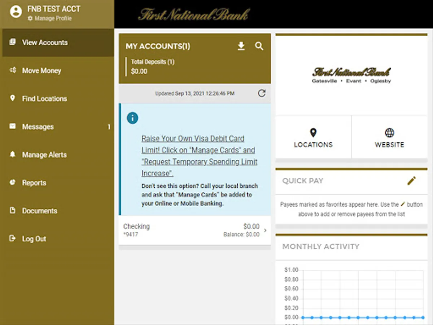
Task: Open Manage Alerts in the sidebar
Action: coord(58,155)
